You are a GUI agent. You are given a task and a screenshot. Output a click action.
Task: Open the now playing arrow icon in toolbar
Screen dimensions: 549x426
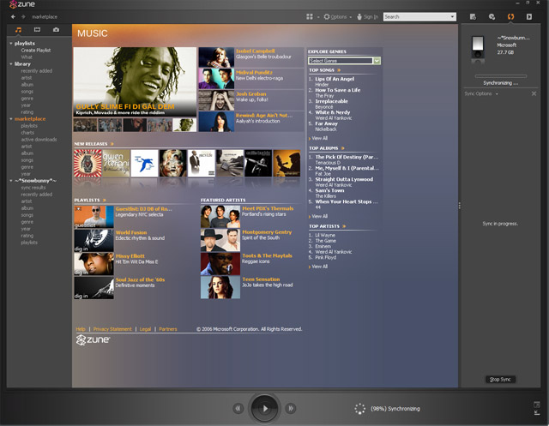(x=529, y=17)
